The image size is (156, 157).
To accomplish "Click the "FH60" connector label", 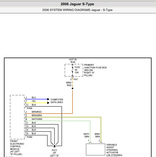I will click(x=29, y=137).
